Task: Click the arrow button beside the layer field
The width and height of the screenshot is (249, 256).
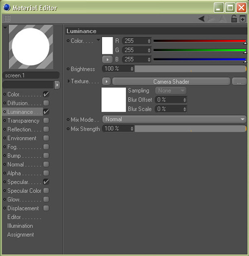Action: pos(57,85)
